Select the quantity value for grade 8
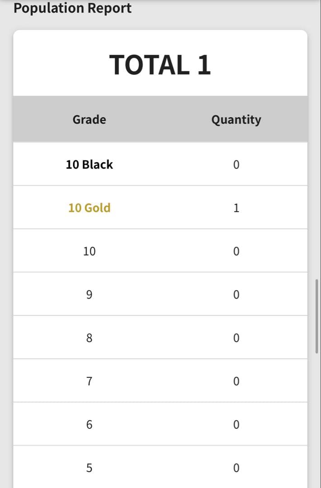Screen dimensions: 321x488 click(x=236, y=338)
